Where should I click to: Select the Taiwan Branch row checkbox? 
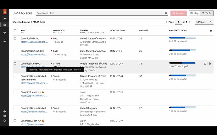point(15,76)
